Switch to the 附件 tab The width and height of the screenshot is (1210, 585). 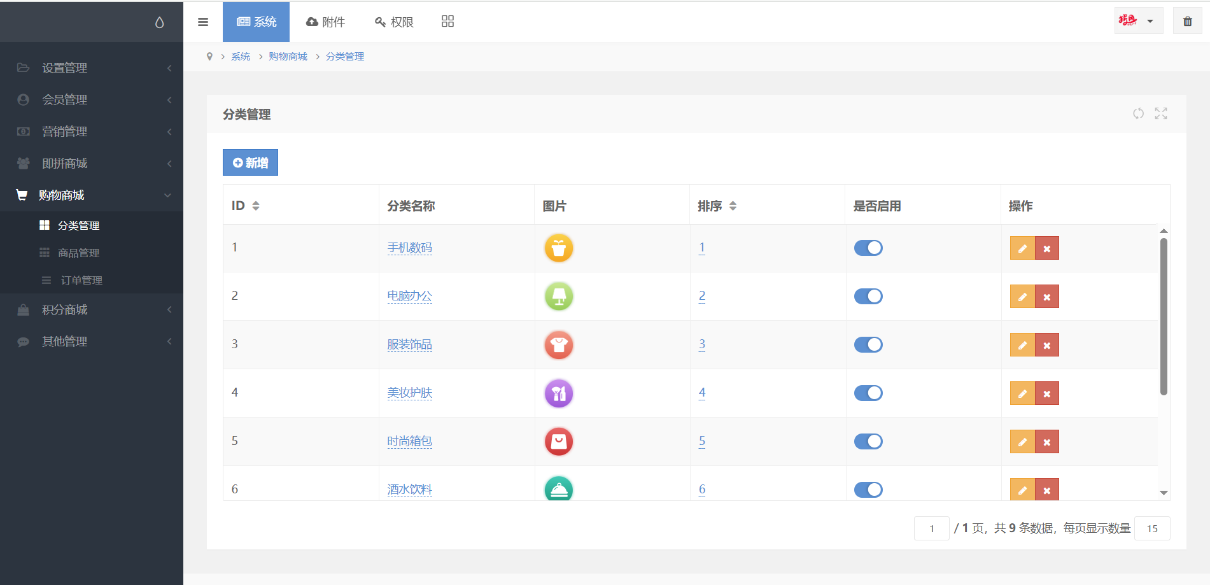pyautogui.click(x=325, y=22)
